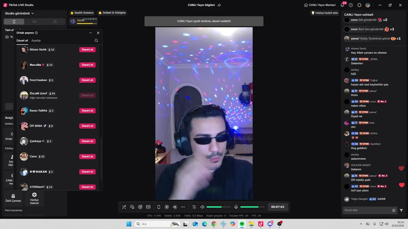The width and height of the screenshot is (408, 229).
Task: Adjust the microphone level slider
Action: (252, 207)
